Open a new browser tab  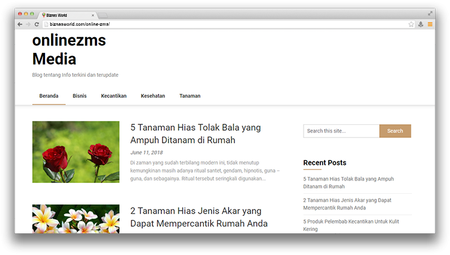click(103, 14)
